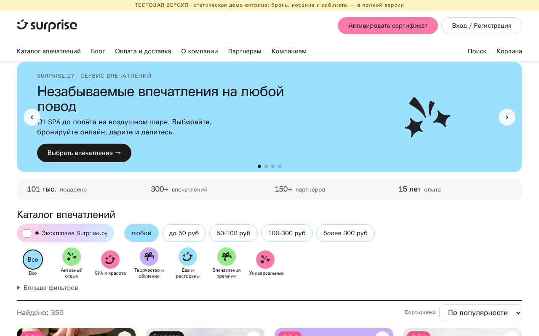Filter by 'Активный отдых' category icon
The image size is (539, 336).
[x=72, y=257]
